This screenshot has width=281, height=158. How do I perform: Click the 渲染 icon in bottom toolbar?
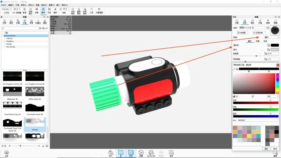(x=172, y=153)
